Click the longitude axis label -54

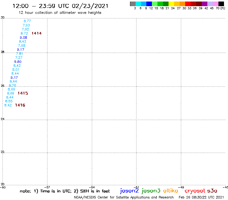click(92, 187)
